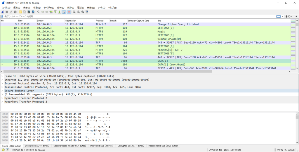Image resolution: width=299 pixels, height=152 pixels.
Task: Go back to previous packet arrow
Action: 43,12
